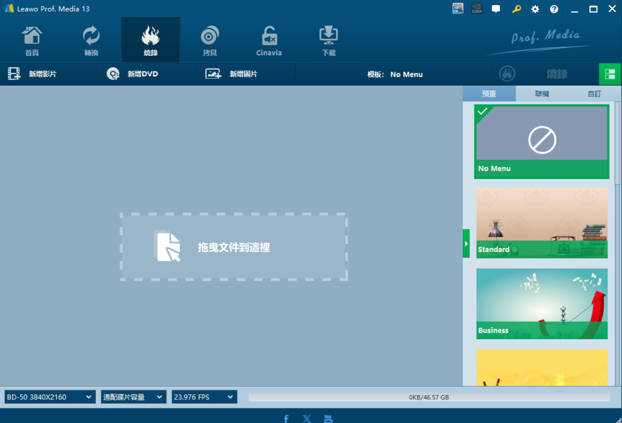Image resolution: width=622 pixels, height=423 pixels.
Task: Select the yellow menu template thumbnail
Action: 542,368
